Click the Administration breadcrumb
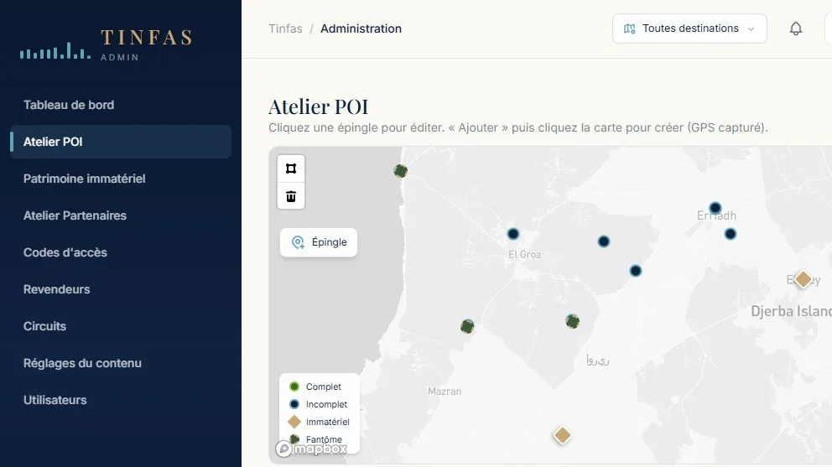 pyautogui.click(x=361, y=29)
